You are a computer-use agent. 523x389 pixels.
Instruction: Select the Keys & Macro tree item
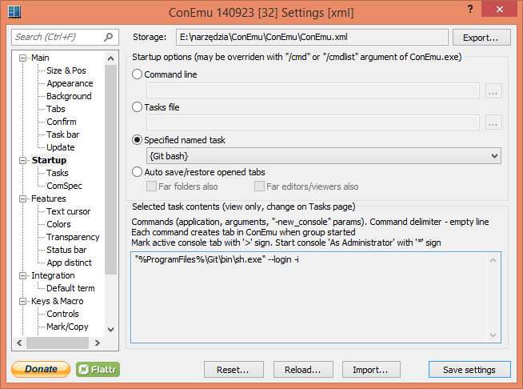(57, 301)
